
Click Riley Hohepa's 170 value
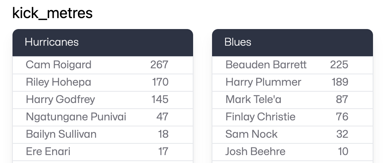(160, 82)
